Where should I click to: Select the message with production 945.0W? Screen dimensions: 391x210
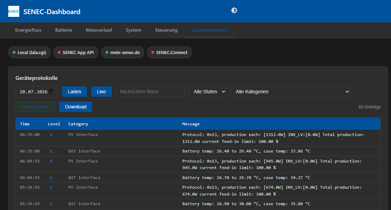[272, 164]
